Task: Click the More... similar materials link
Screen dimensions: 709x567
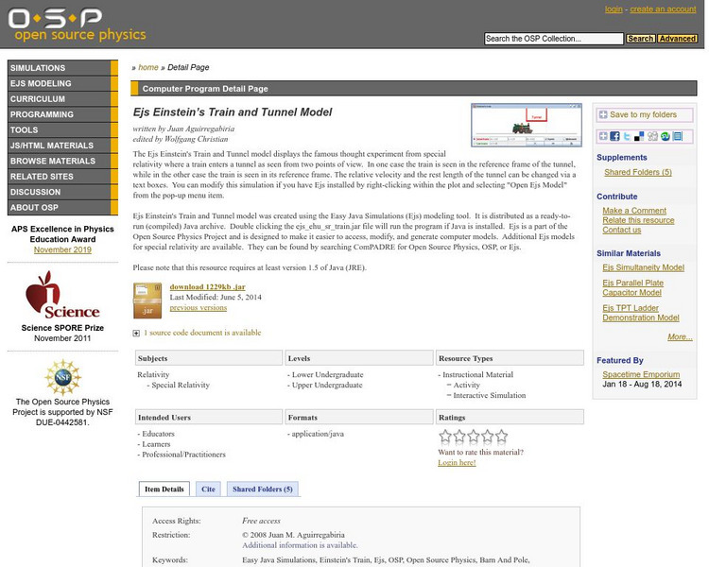Action: (x=680, y=336)
